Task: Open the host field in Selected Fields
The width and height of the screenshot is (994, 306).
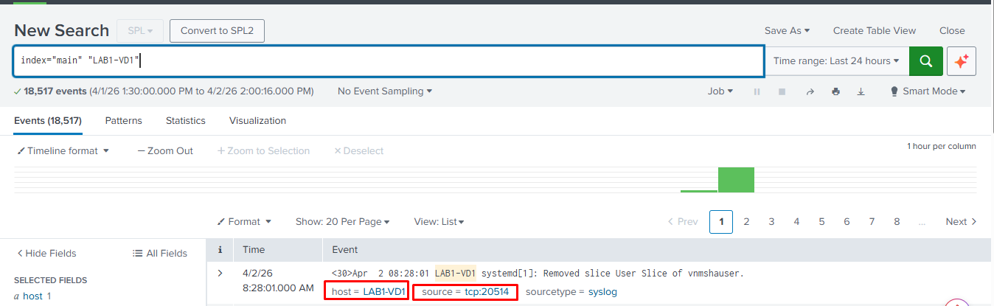Action: click(x=33, y=296)
